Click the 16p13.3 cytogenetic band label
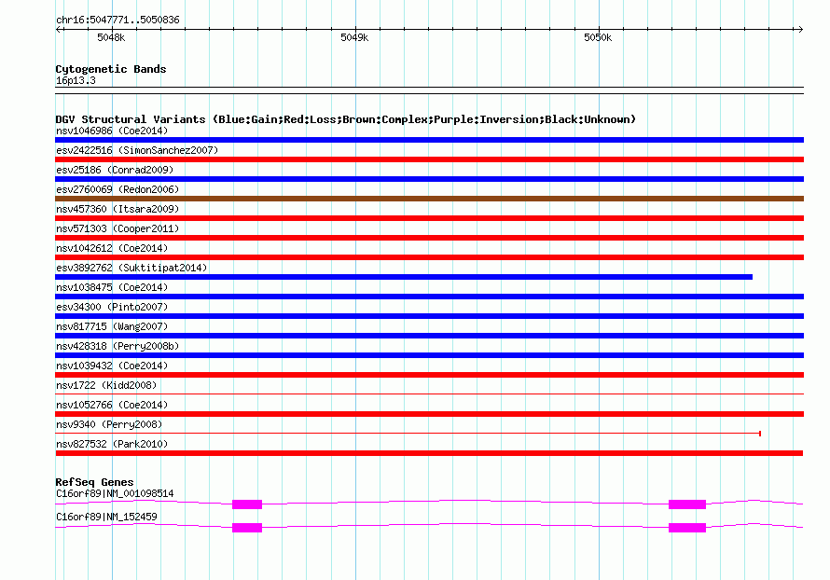This screenshot has height=580, width=830. (76, 80)
